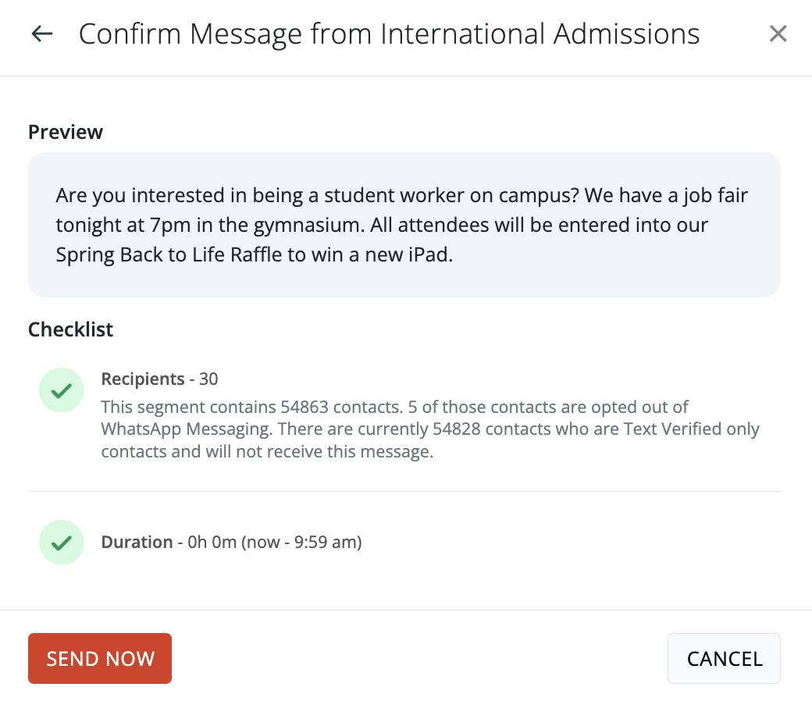Click the green checkmark beside Recipients
Screen dimensions: 812x701
pos(62,390)
